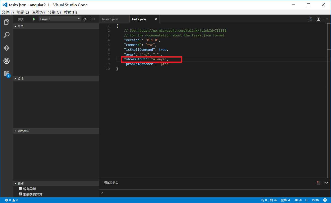Click the "problemMatcher": "$tsc" line
The height and width of the screenshot is (203, 331).
pyautogui.click(x=147, y=64)
